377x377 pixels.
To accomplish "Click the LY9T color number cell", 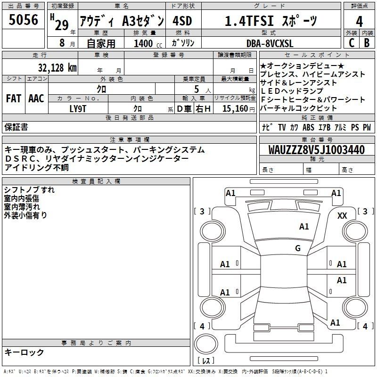I will point(78,108).
